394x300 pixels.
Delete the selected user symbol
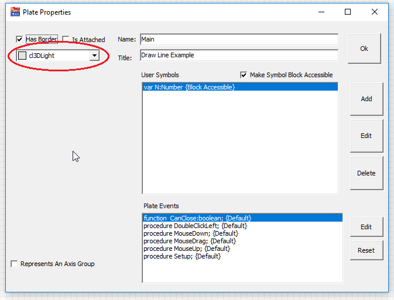pos(366,173)
